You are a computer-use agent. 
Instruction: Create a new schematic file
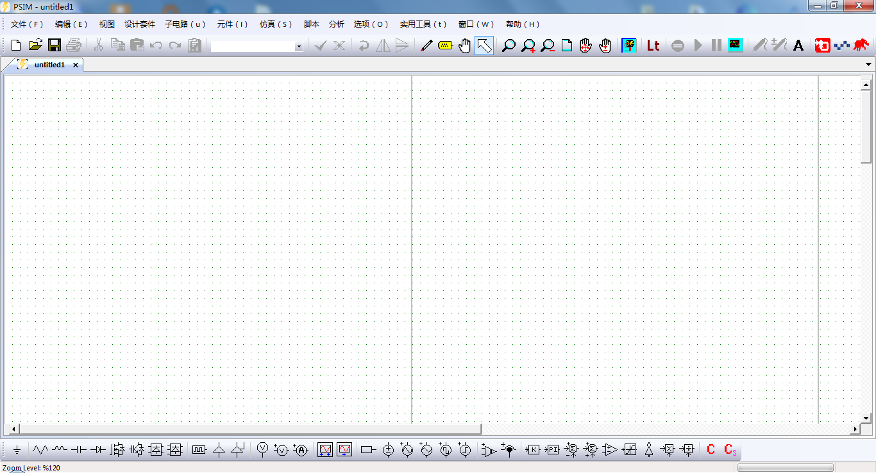(x=16, y=46)
